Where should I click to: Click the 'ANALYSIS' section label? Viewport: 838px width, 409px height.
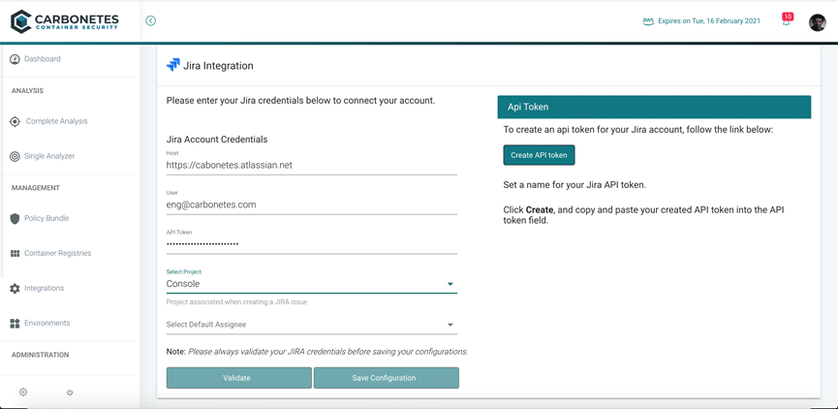[27, 91]
